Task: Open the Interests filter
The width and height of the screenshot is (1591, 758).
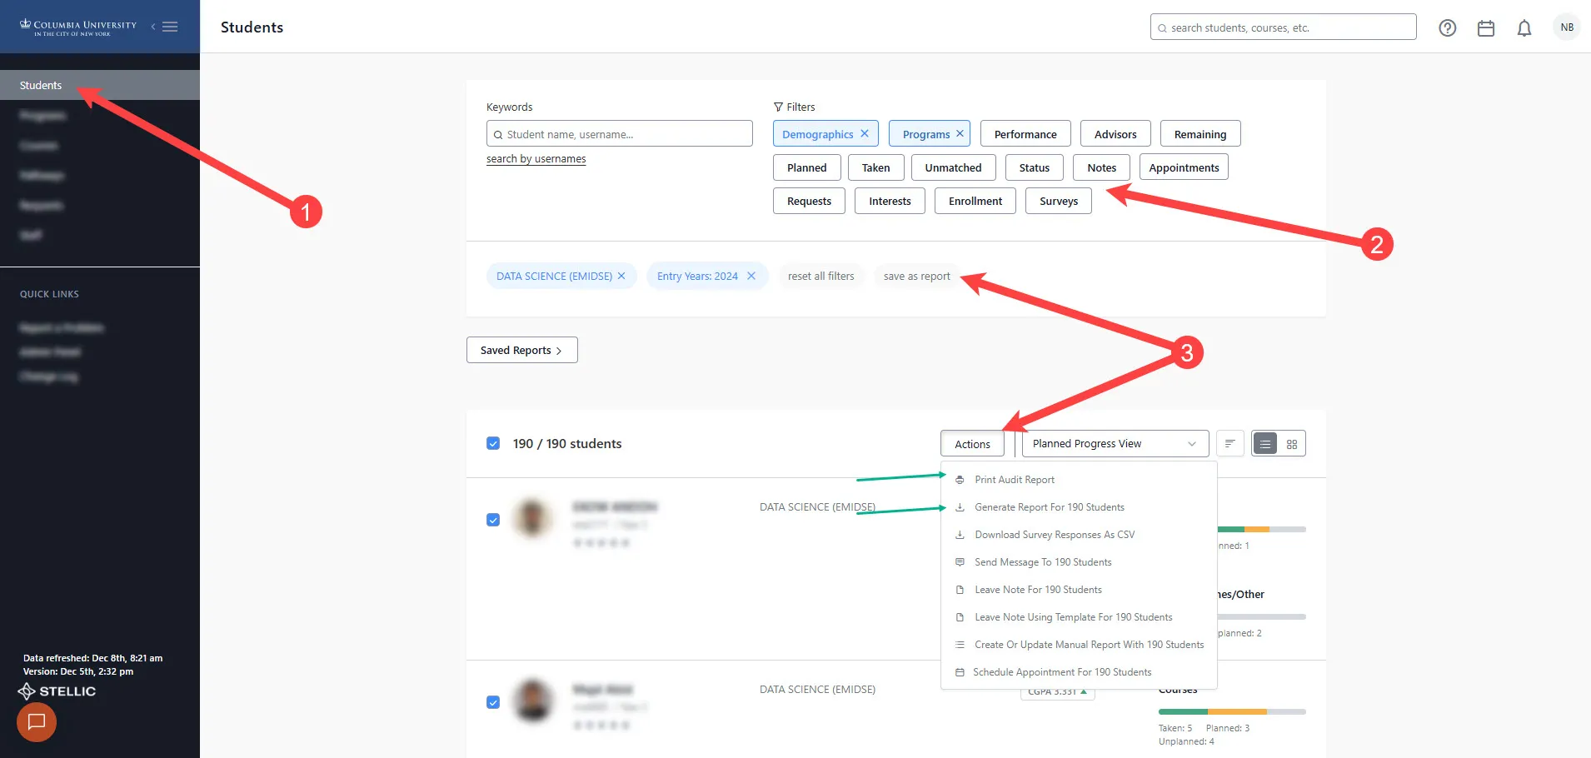Action: click(890, 201)
